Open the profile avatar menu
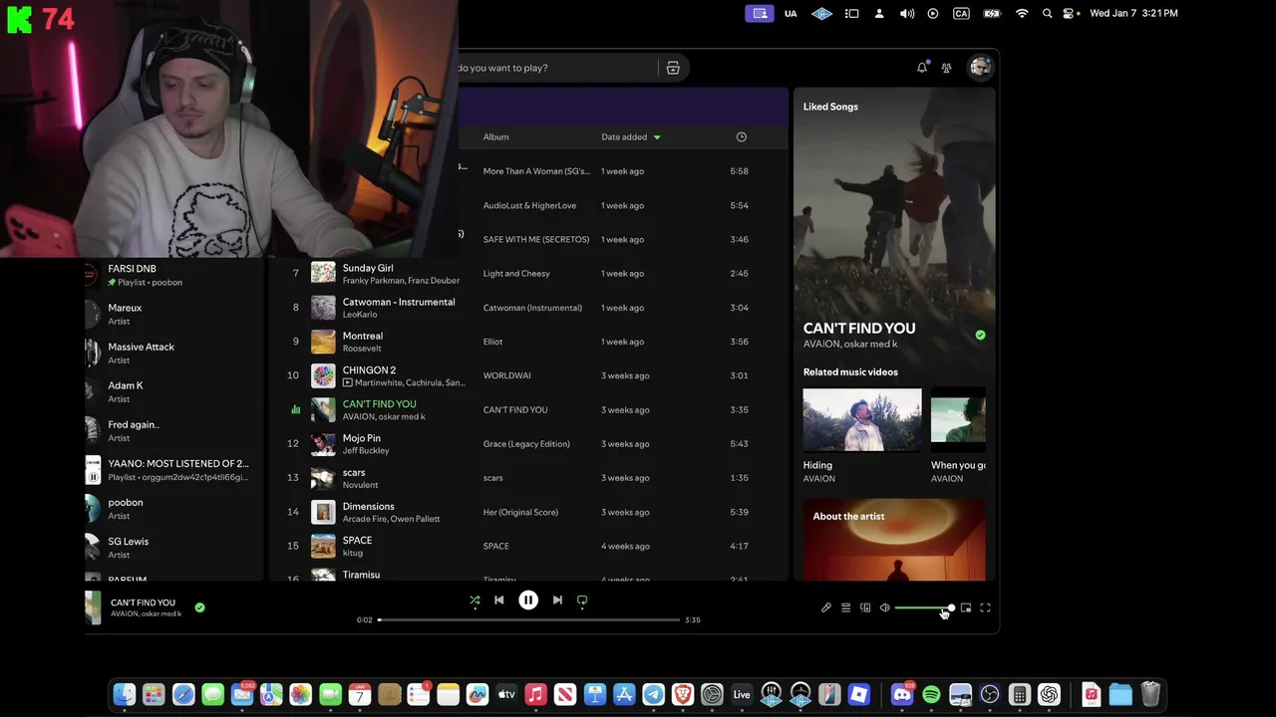The width and height of the screenshot is (1276, 717). click(x=980, y=67)
